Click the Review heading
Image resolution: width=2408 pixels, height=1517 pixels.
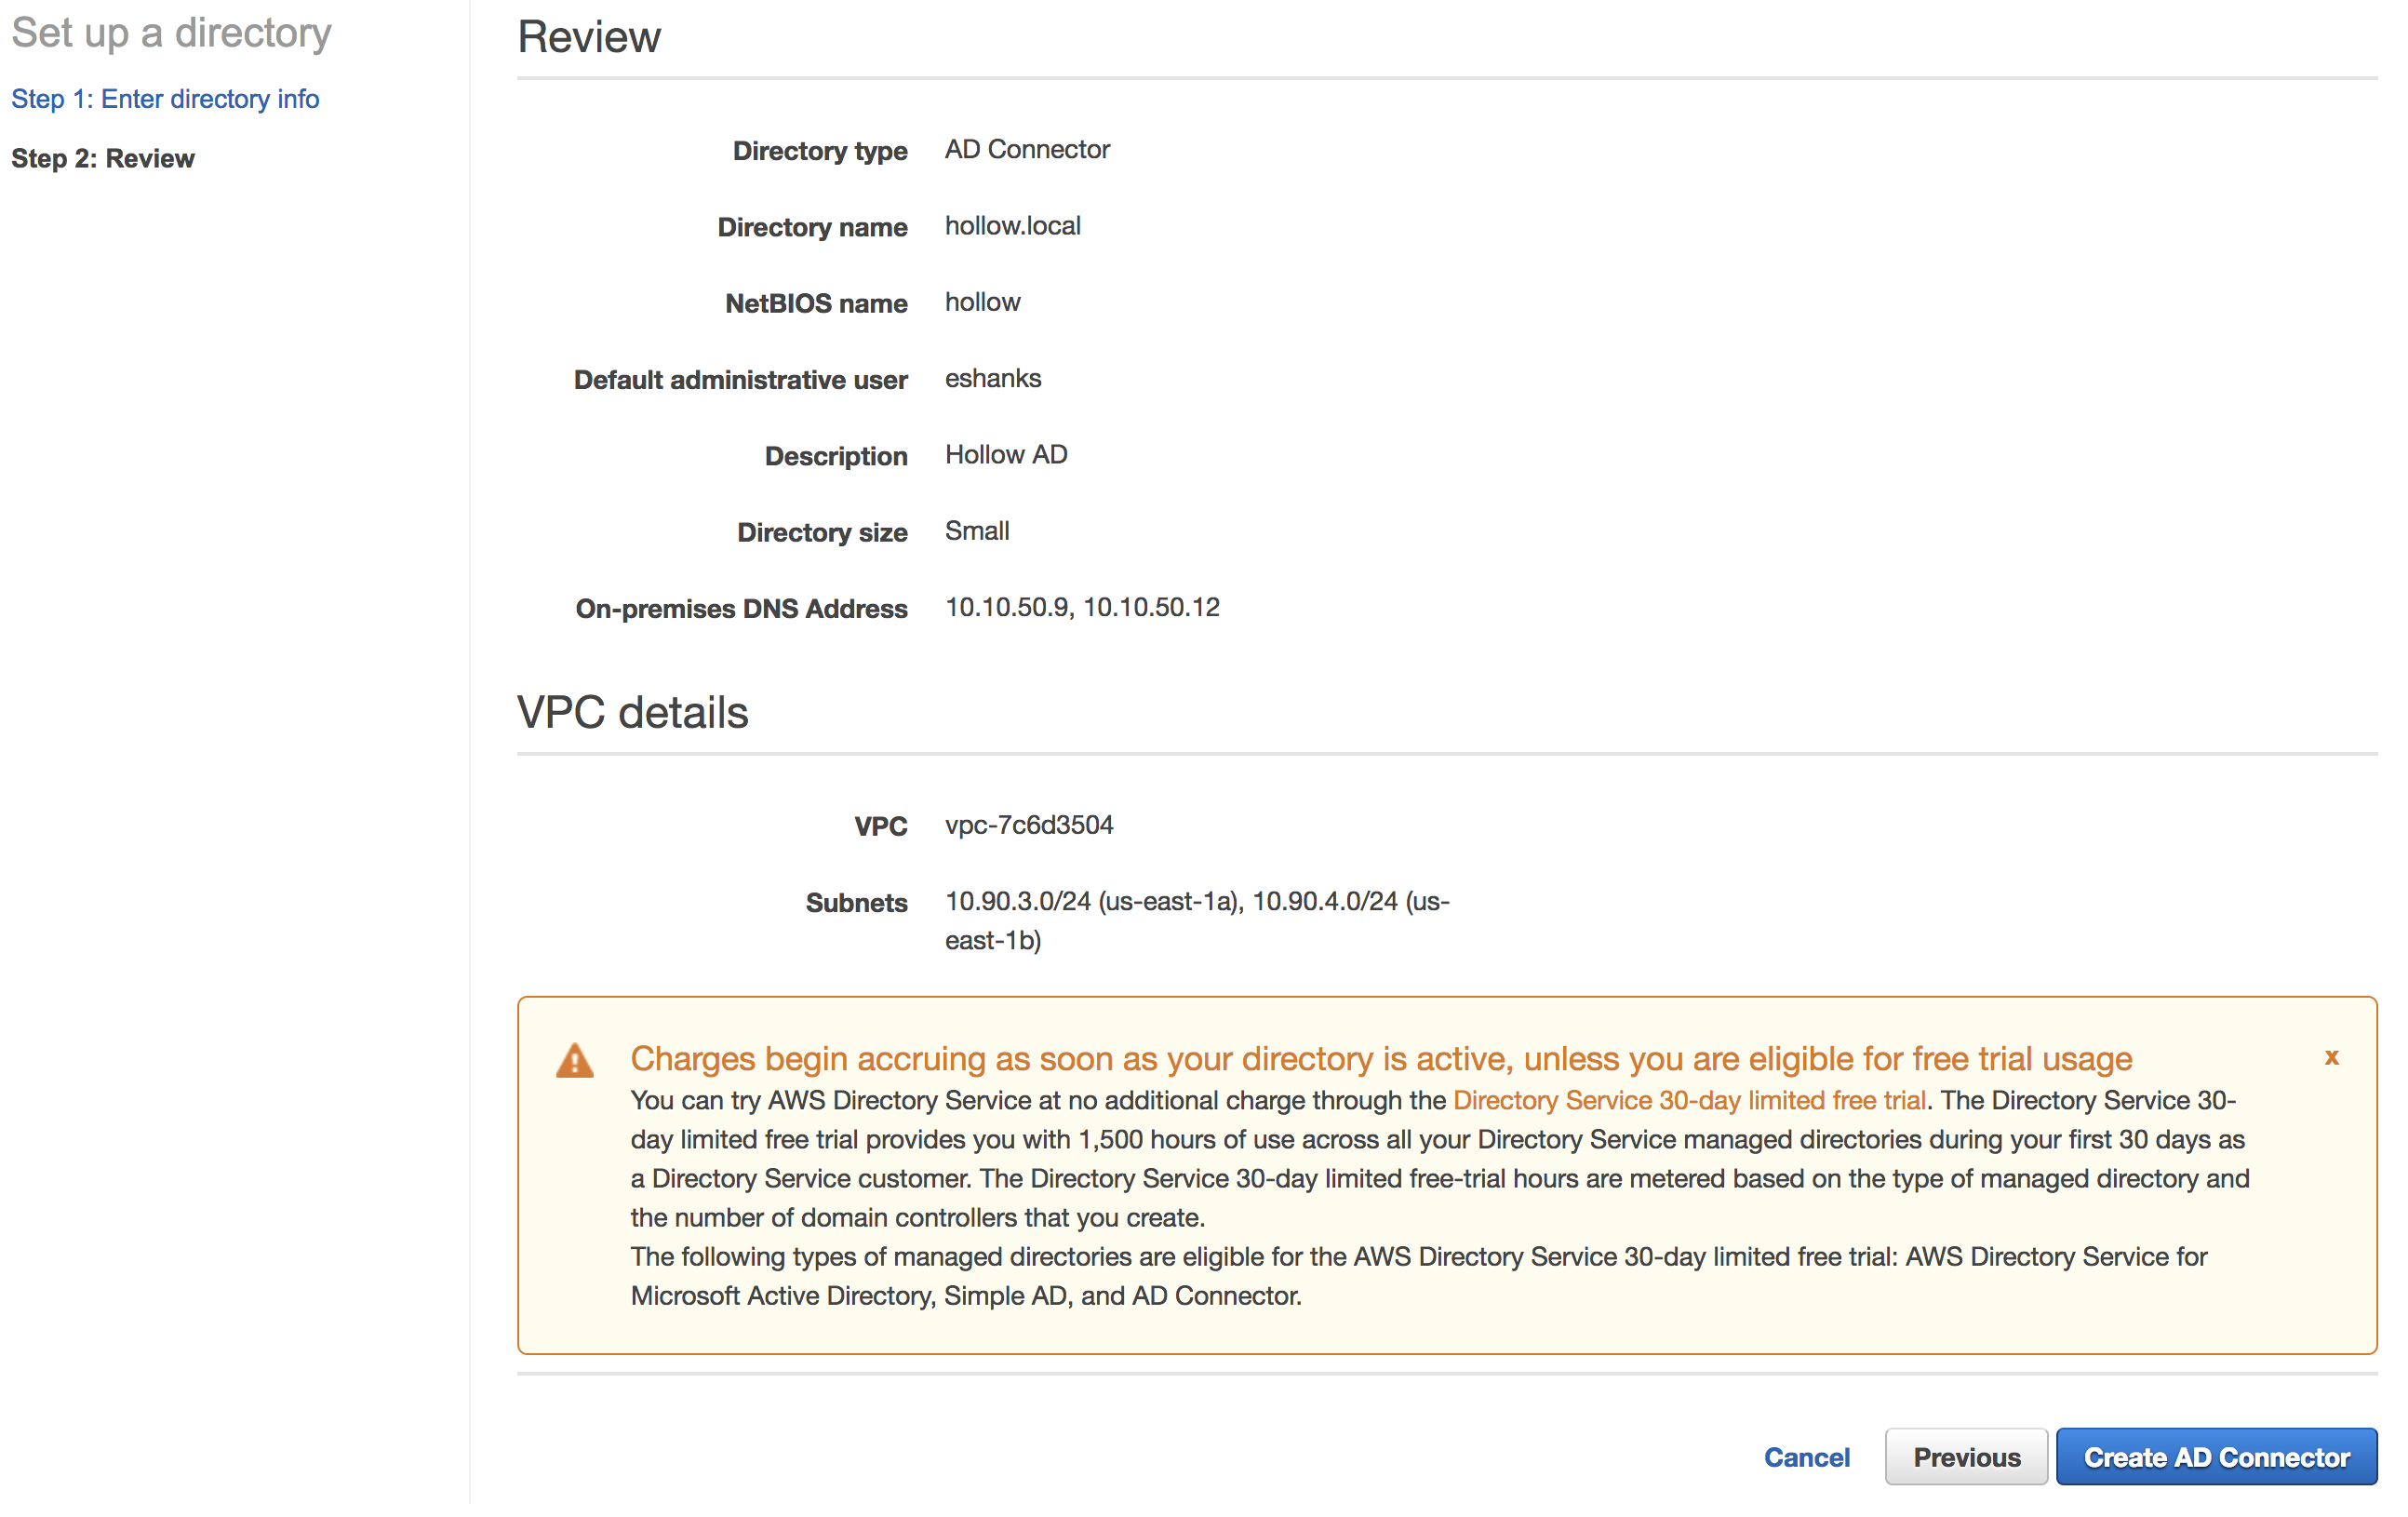589,38
